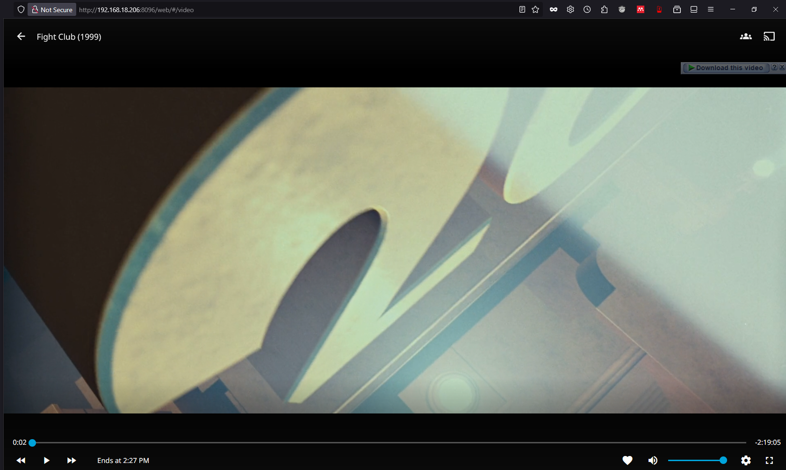
Task: Play the paused video
Action: 46,460
